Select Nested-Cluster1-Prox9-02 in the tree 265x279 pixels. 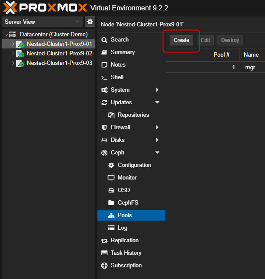[x=59, y=53]
